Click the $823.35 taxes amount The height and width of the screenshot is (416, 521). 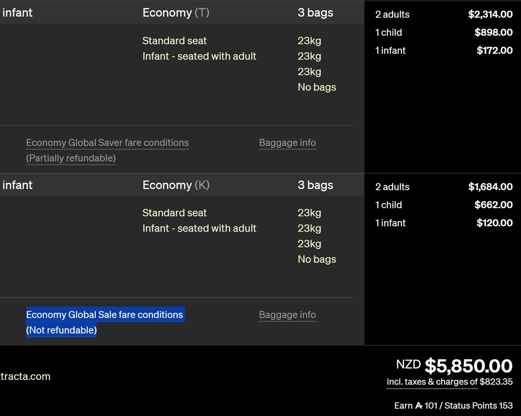click(496, 382)
